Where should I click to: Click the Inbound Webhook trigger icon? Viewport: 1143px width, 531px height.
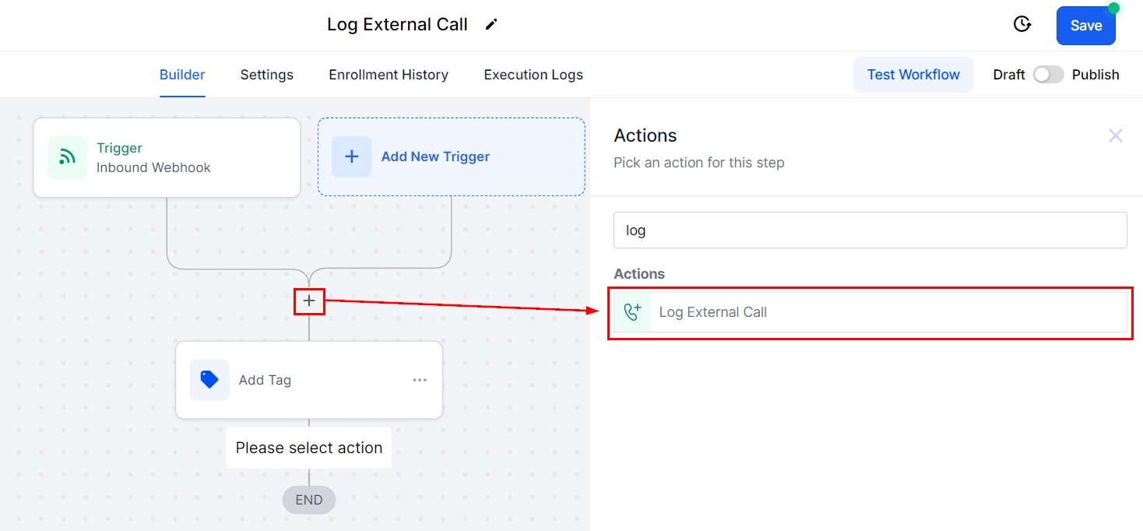coord(68,157)
